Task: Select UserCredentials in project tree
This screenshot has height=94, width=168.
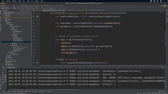Action: click(18, 42)
